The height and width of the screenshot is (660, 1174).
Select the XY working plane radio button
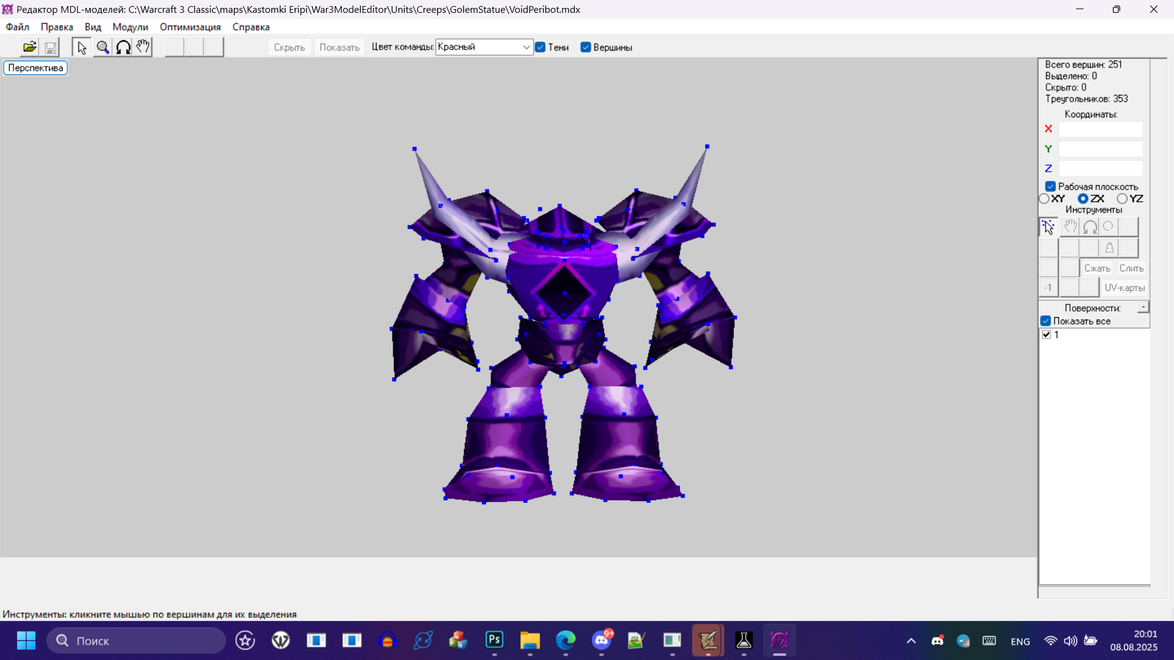[x=1044, y=199]
